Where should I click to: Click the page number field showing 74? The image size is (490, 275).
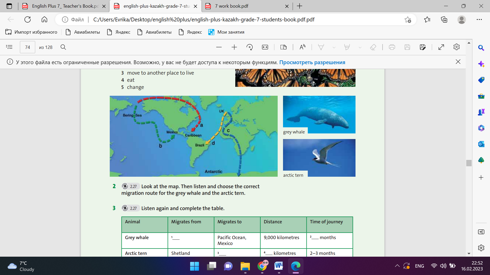pos(28,47)
